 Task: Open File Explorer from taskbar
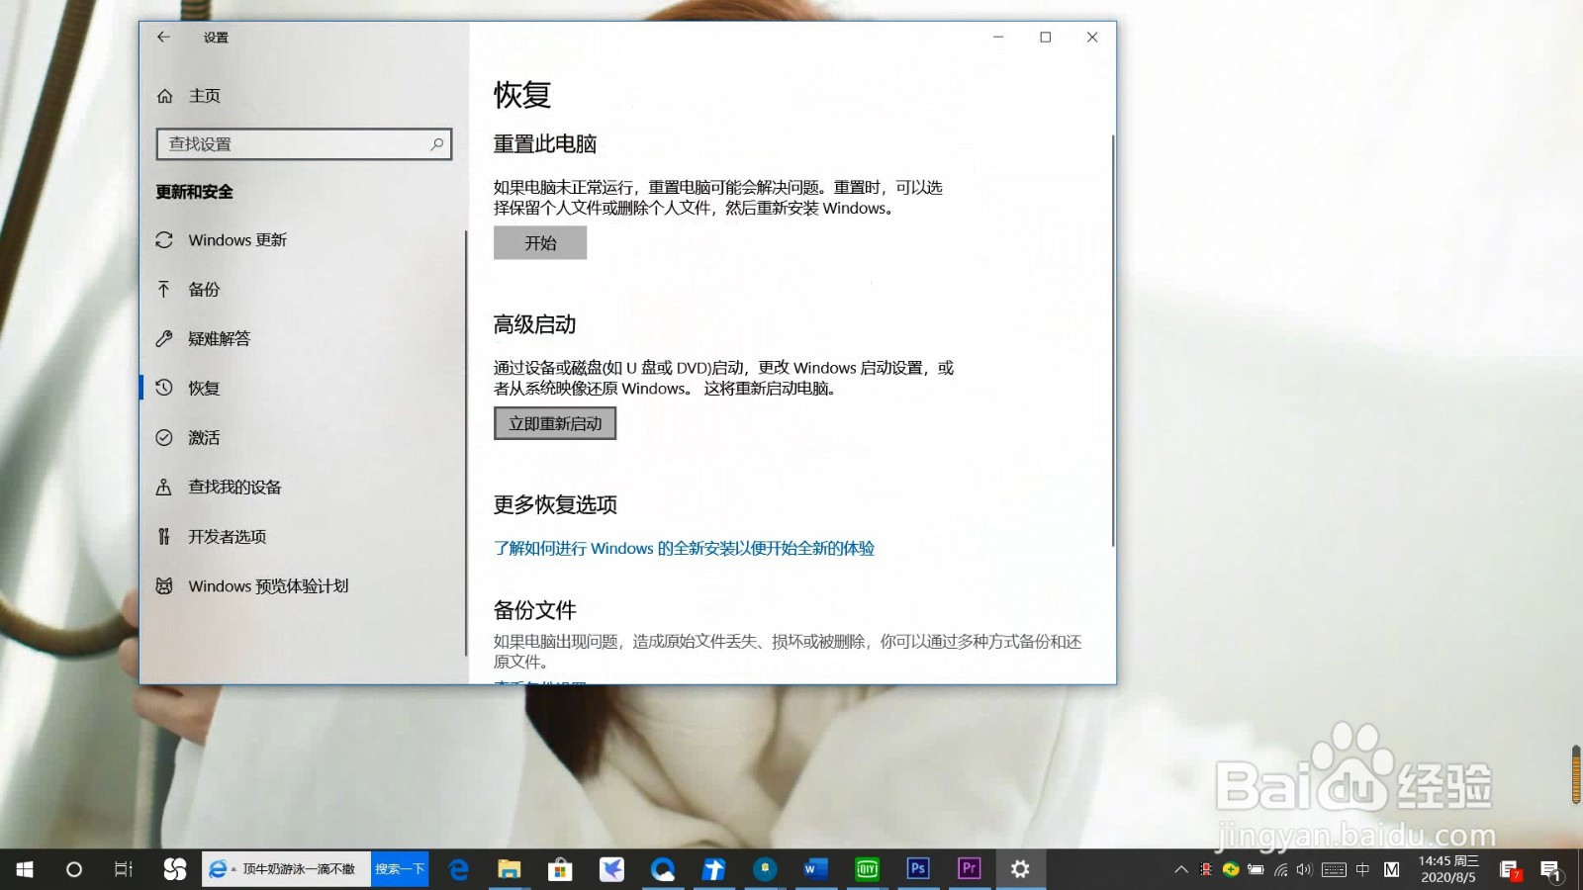tap(510, 869)
